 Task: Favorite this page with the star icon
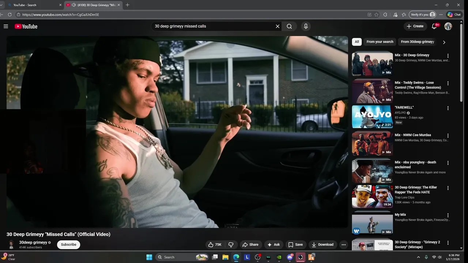tap(376, 15)
